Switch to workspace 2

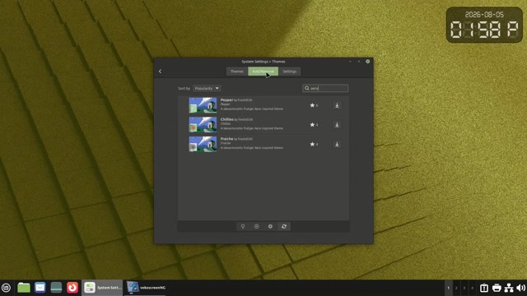pos(456,288)
